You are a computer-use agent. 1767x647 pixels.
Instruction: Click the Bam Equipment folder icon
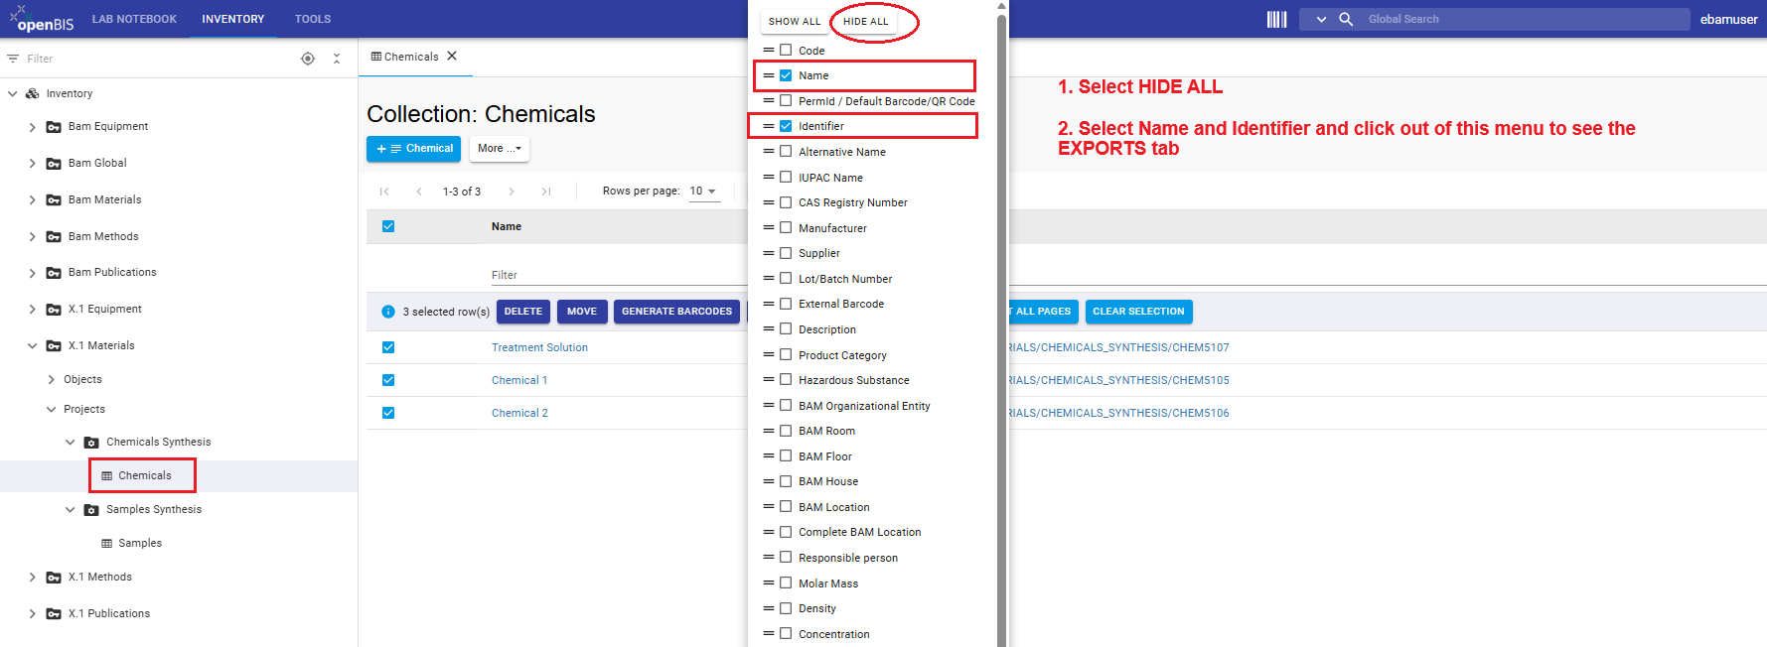pos(54,127)
